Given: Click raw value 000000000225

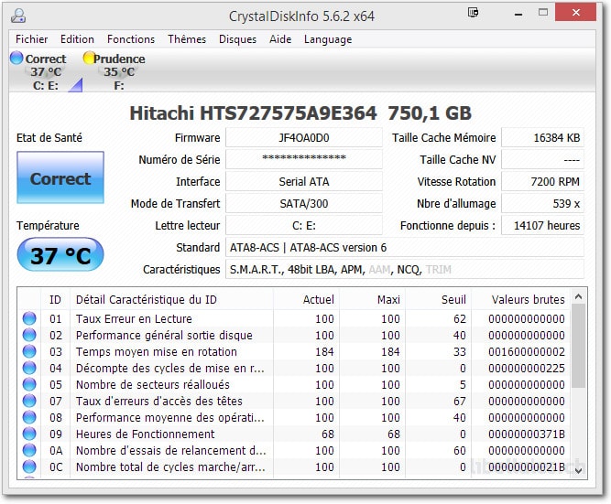Looking at the screenshot, I should coord(527,369).
